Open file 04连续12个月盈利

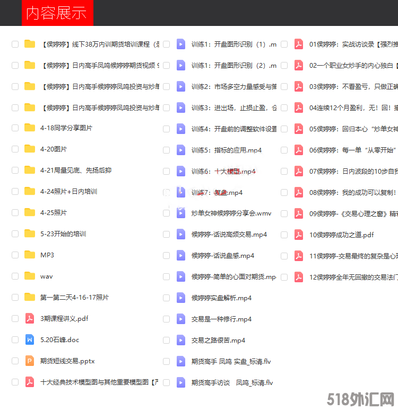[x=353, y=108]
